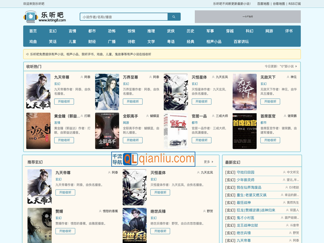Click the 乐听吧 site logo
The width and height of the screenshot is (324, 243).
pyautogui.click(x=45, y=17)
